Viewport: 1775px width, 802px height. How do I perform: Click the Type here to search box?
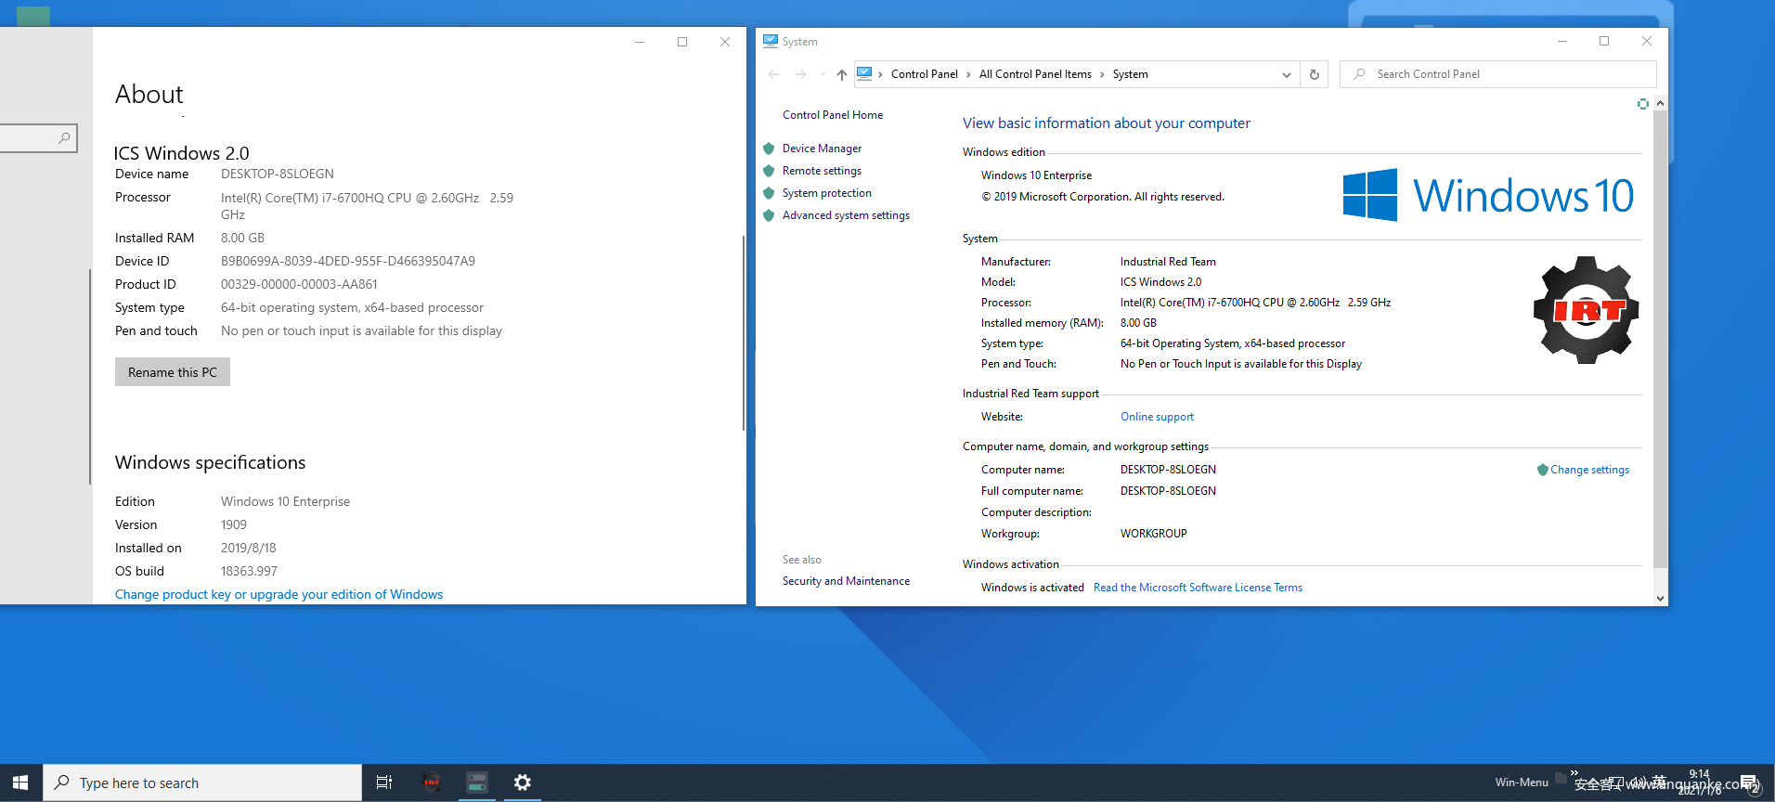click(202, 783)
